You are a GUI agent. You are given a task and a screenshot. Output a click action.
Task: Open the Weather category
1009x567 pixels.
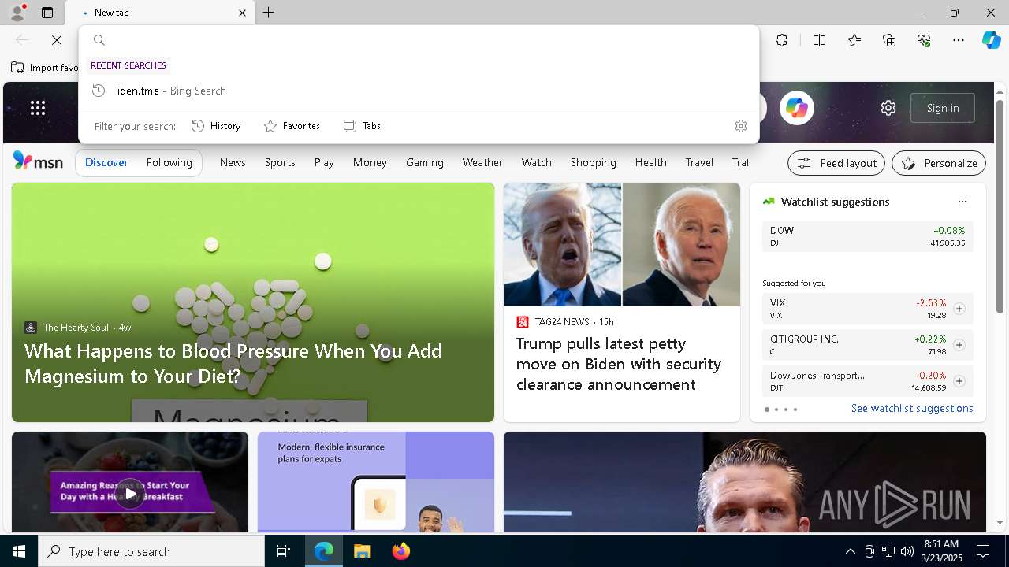click(x=482, y=162)
